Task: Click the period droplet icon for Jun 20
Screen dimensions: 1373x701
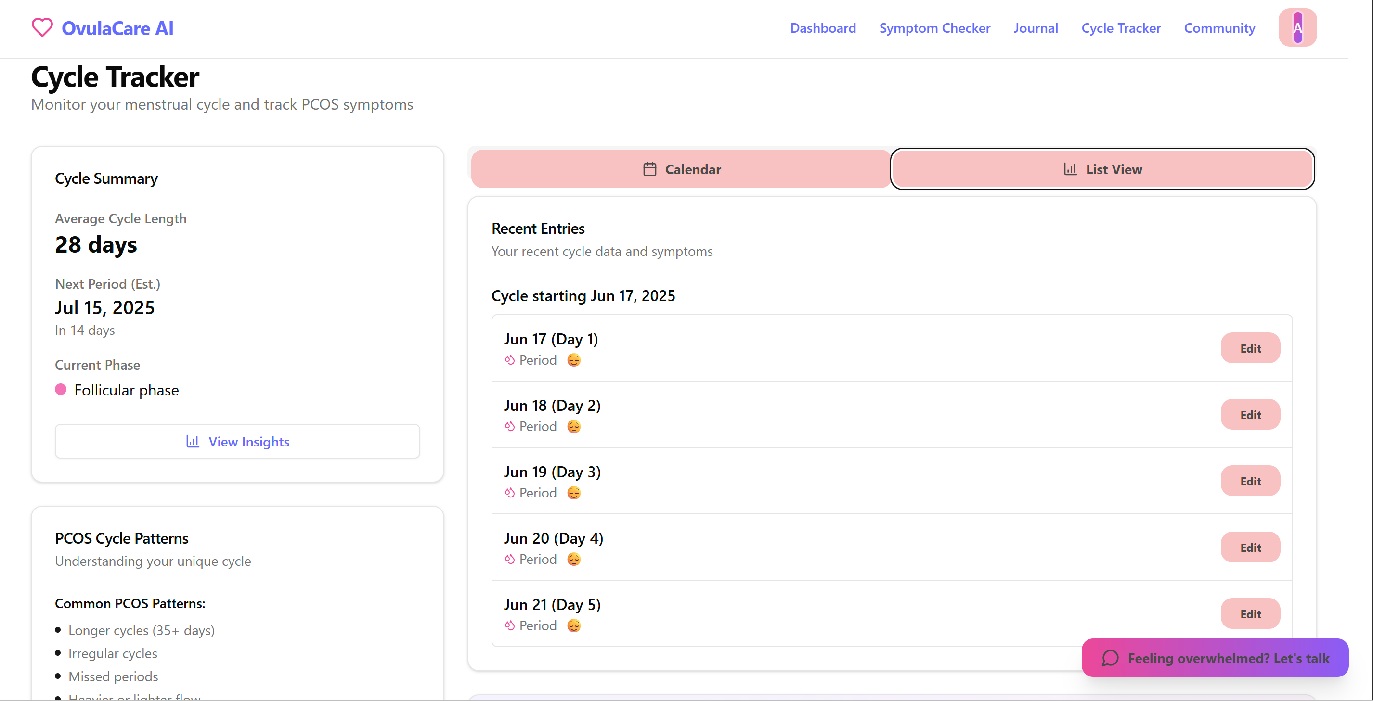Action: [509, 559]
